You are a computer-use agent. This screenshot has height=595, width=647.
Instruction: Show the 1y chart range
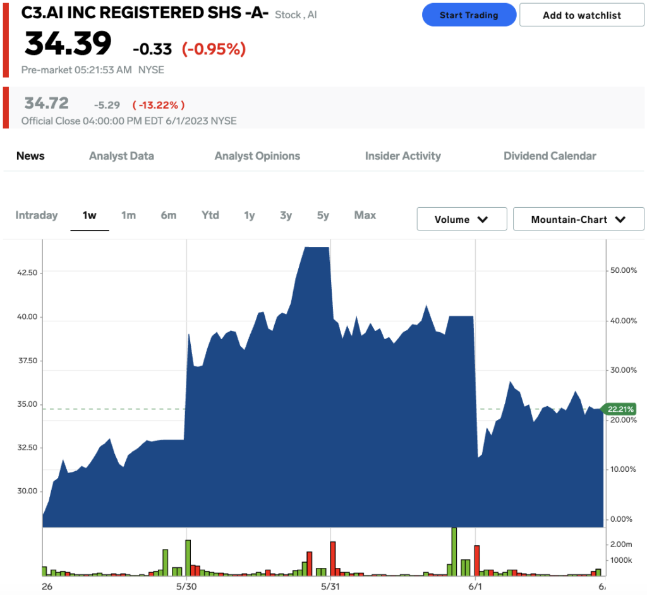(x=249, y=215)
